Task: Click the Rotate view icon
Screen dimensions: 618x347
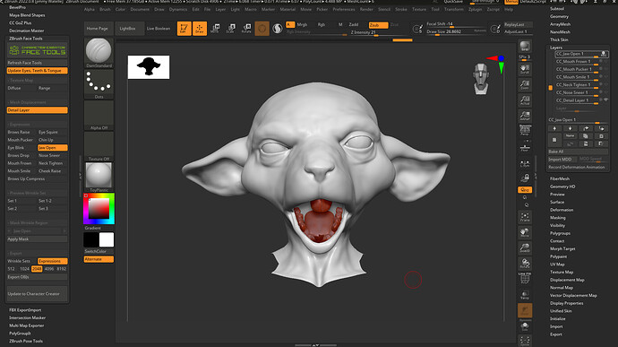Action: pyautogui.click(x=525, y=263)
